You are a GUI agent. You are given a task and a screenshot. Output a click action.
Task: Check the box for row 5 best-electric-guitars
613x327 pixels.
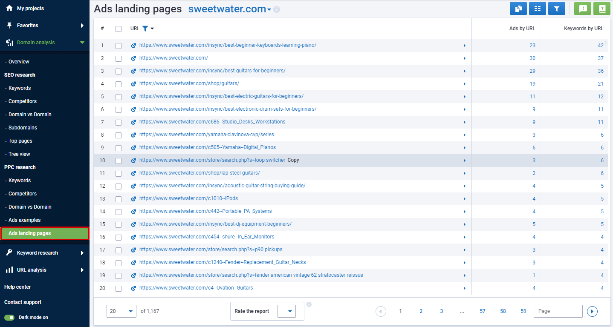pos(119,97)
